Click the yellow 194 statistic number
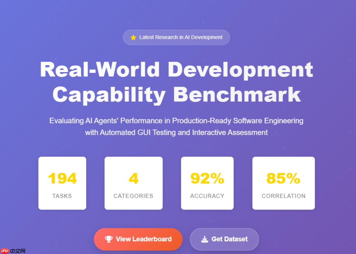The width and height of the screenshot is (356, 254). (62, 178)
